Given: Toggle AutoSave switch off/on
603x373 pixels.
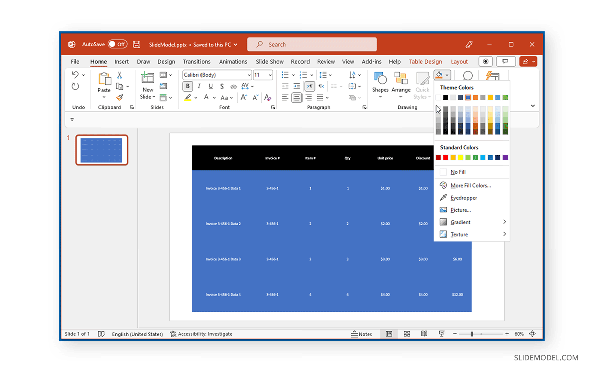Looking at the screenshot, I should pyautogui.click(x=117, y=44).
